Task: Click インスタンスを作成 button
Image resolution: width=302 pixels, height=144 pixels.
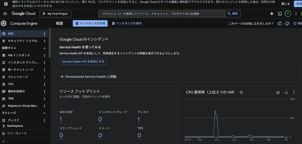Action: tap(90, 23)
